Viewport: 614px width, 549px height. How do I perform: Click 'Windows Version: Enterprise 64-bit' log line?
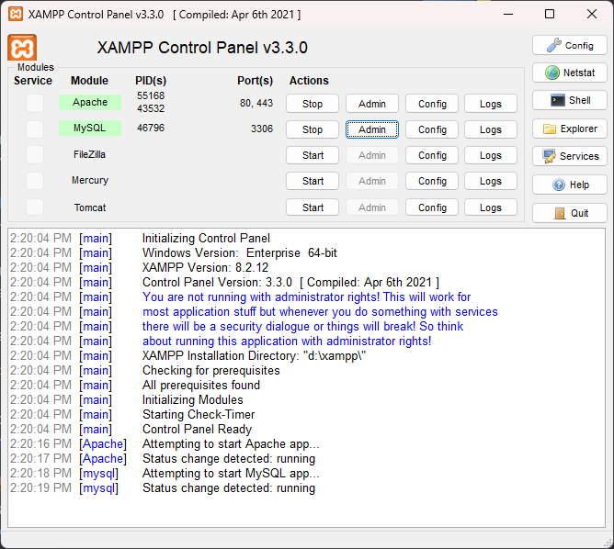[239, 253]
